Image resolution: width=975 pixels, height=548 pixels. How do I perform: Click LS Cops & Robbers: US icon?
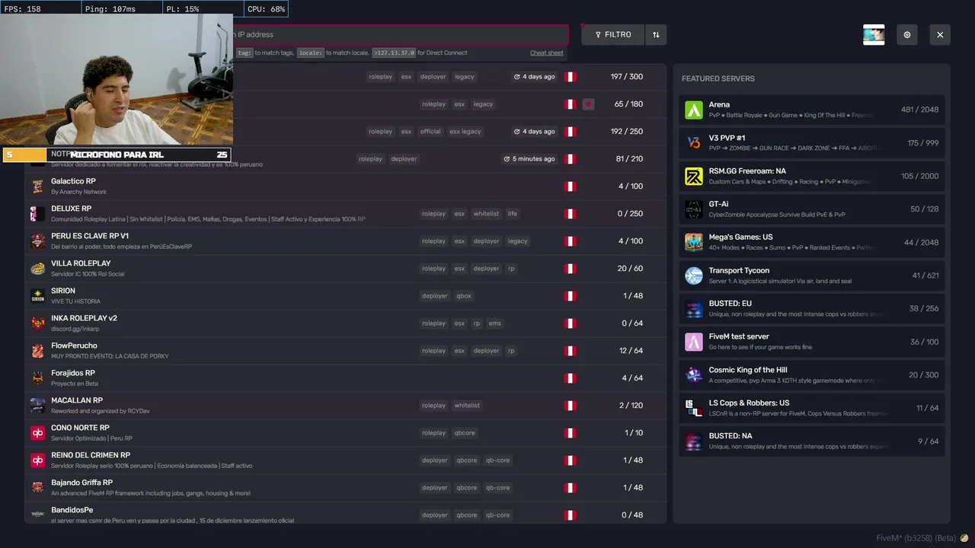point(694,408)
